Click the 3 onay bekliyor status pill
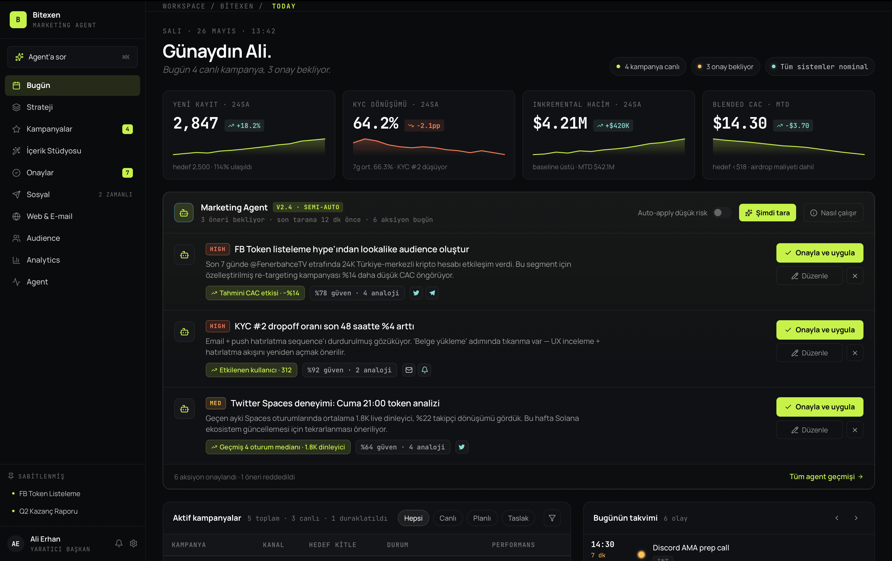Screen dimensions: 892x561 point(725,67)
